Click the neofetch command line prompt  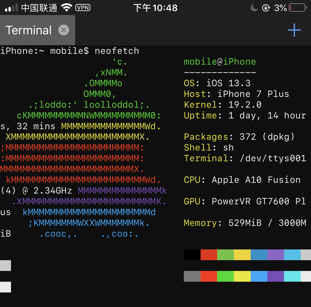[70, 51]
